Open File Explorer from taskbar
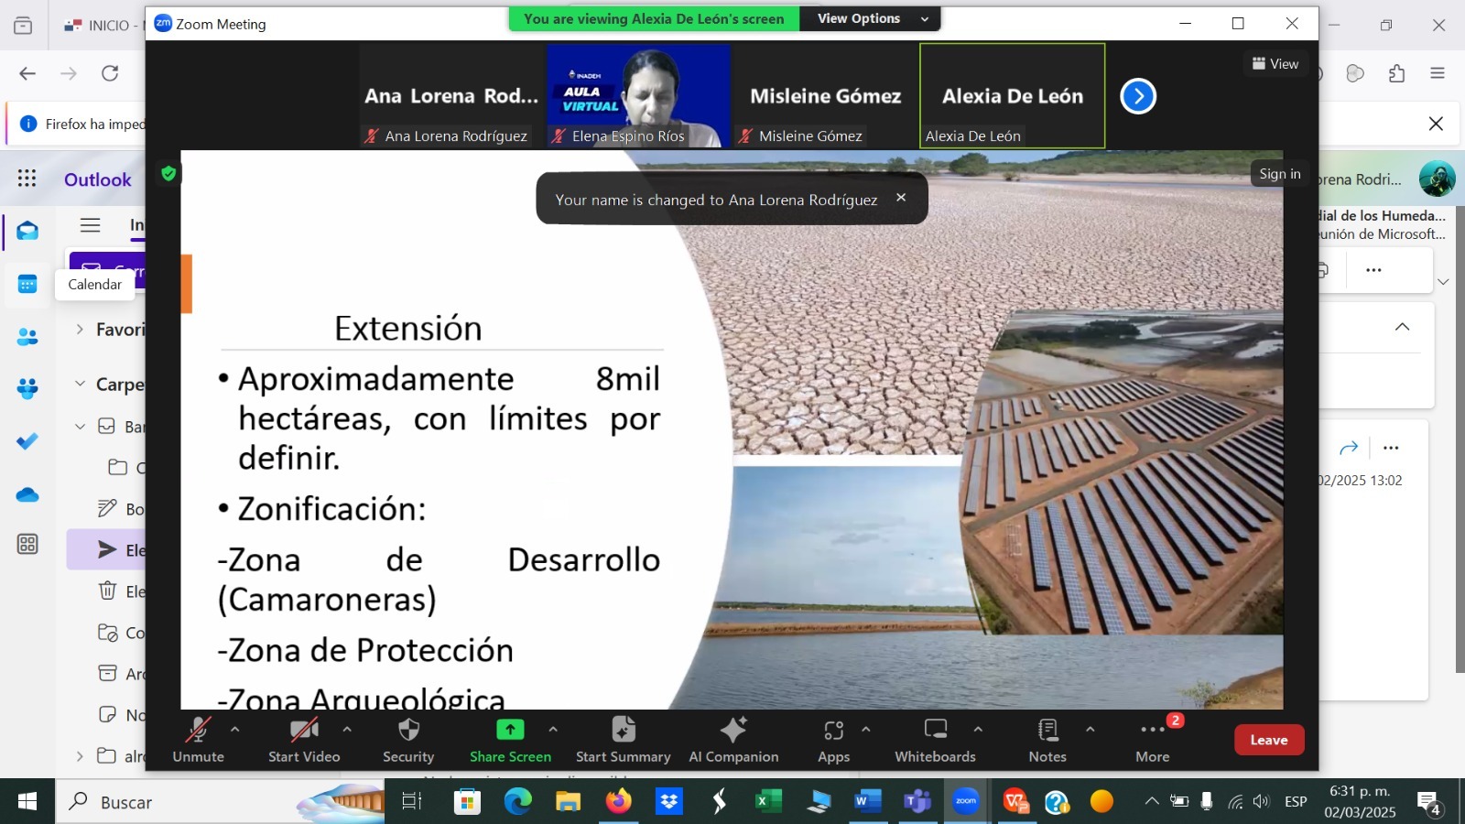1465x824 pixels. [x=568, y=802]
